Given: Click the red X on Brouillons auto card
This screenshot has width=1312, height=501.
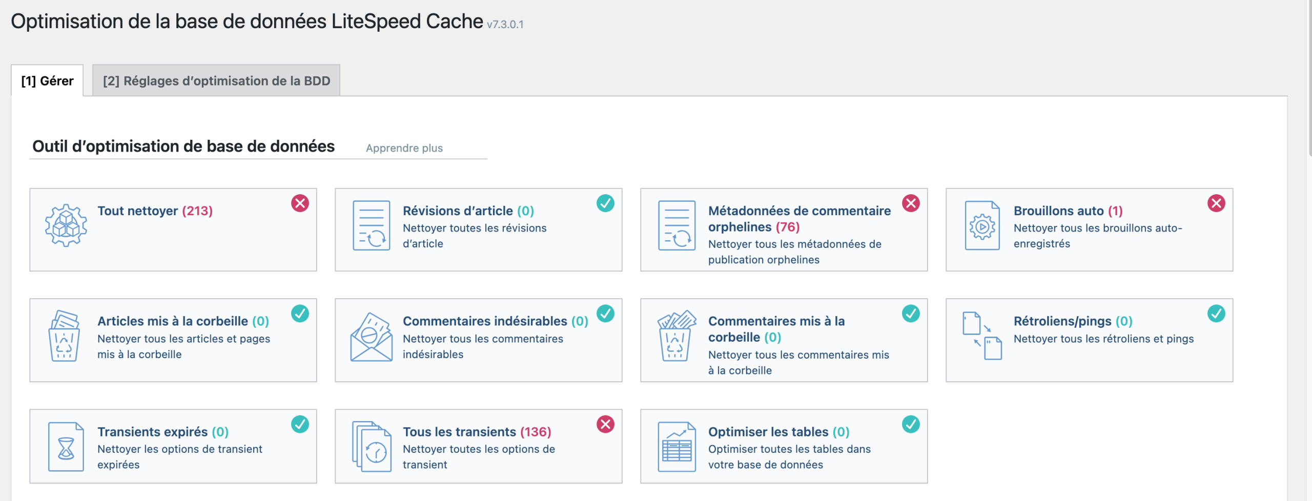Looking at the screenshot, I should 1216,203.
